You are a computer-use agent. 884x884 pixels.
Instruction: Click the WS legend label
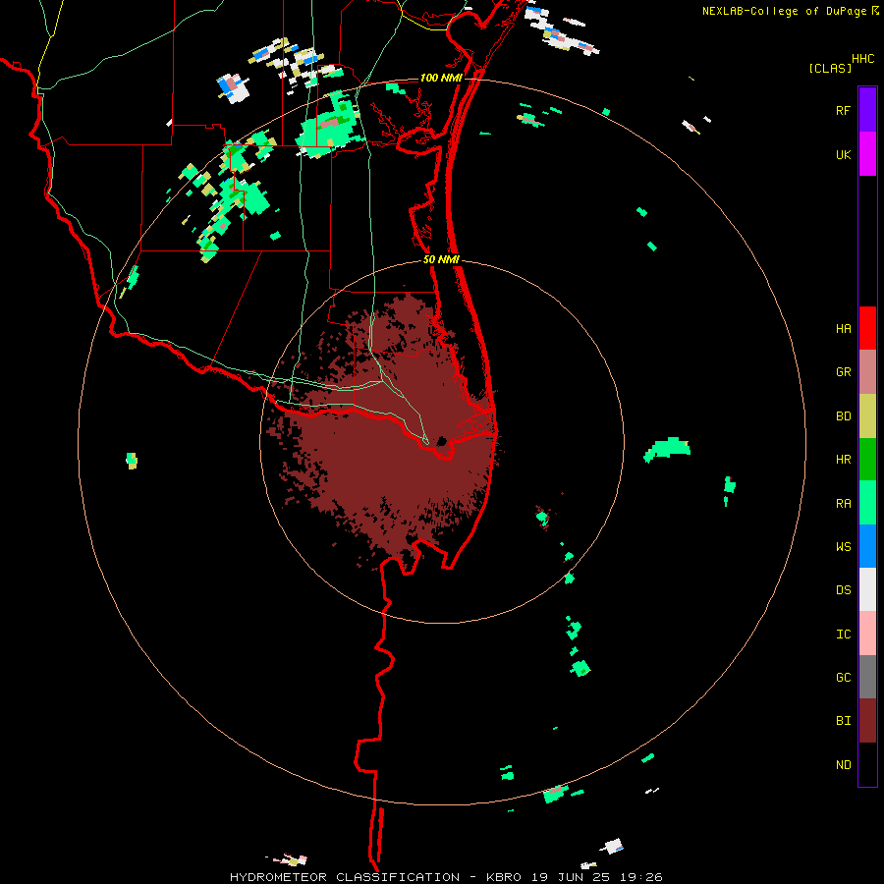coord(843,547)
